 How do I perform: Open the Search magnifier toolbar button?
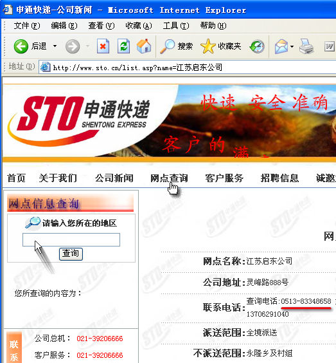(177, 46)
